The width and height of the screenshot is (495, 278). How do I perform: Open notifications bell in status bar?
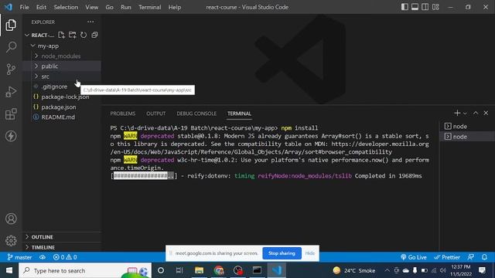click(484, 257)
